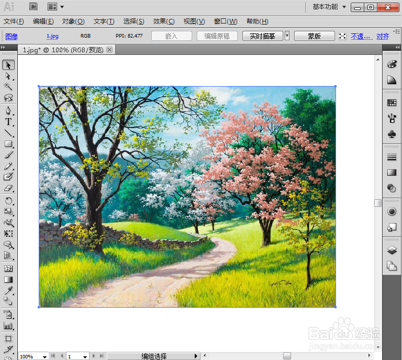The image size is (402, 360).
Task: Select the Width tool
Action: (8, 223)
